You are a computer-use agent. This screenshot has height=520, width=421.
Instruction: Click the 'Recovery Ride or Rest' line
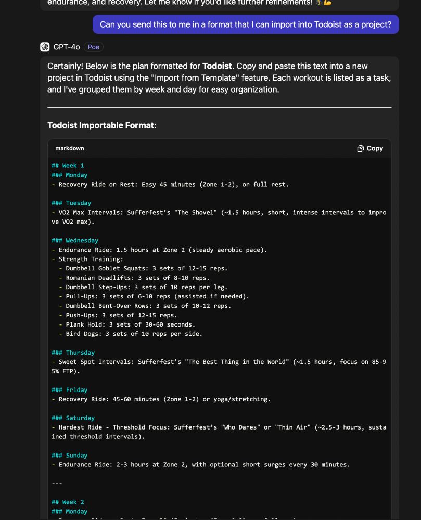170,184
